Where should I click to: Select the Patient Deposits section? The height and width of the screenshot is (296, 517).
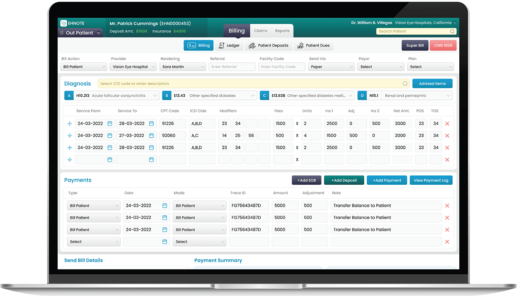[x=269, y=45]
